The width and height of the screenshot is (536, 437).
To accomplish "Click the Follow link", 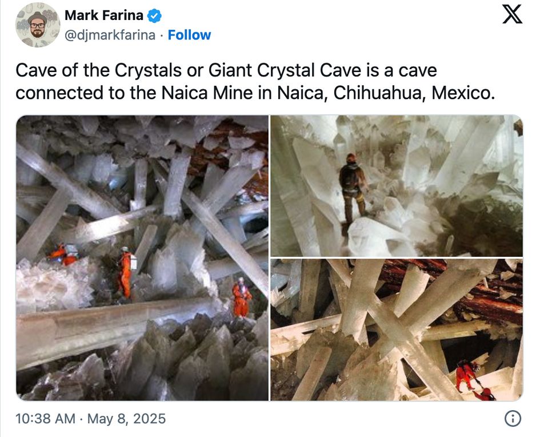I will pos(189,35).
